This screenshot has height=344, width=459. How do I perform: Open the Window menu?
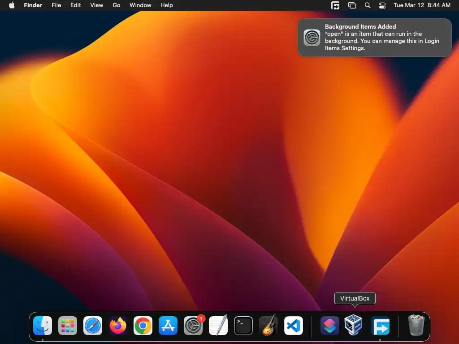(x=140, y=5)
